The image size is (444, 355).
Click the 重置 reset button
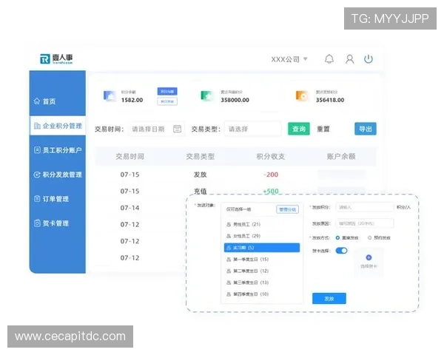323,129
